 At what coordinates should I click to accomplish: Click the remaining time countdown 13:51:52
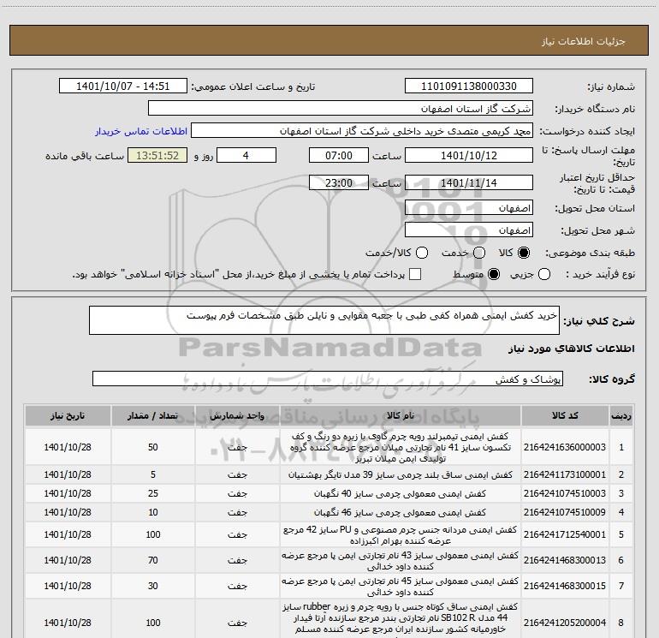(157, 155)
